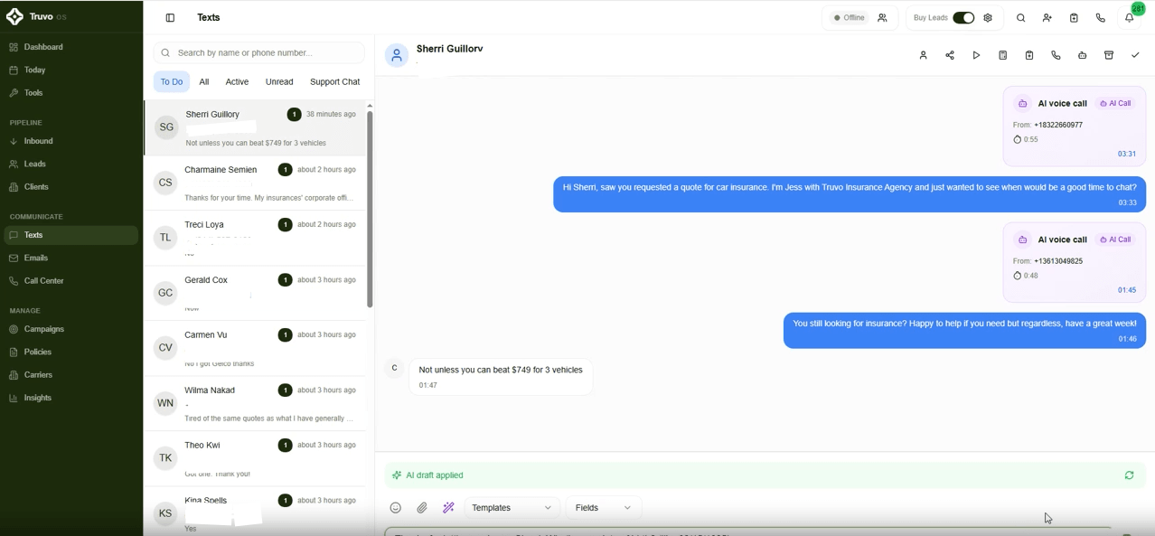Open the phone dialer icon in top bar

1101,18
